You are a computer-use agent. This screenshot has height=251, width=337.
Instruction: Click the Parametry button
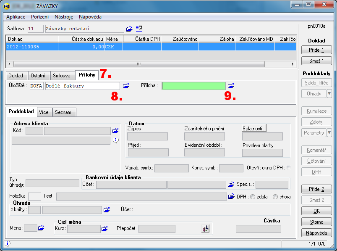point(314,132)
